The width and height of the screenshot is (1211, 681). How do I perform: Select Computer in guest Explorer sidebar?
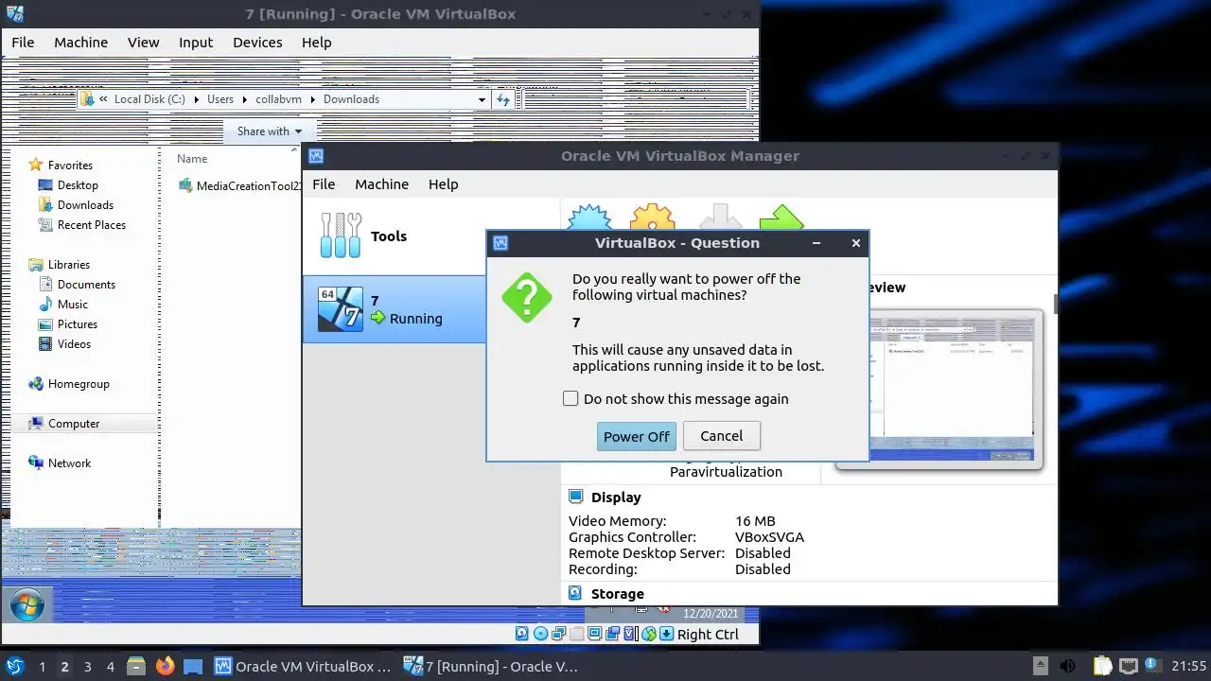[74, 424]
